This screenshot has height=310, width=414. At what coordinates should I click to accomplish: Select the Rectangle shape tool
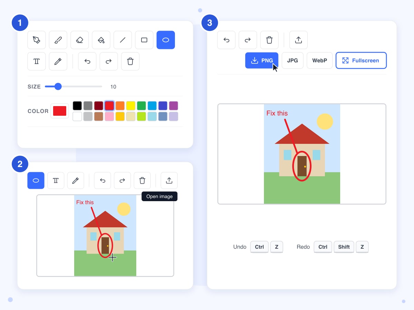coord(144,40)
